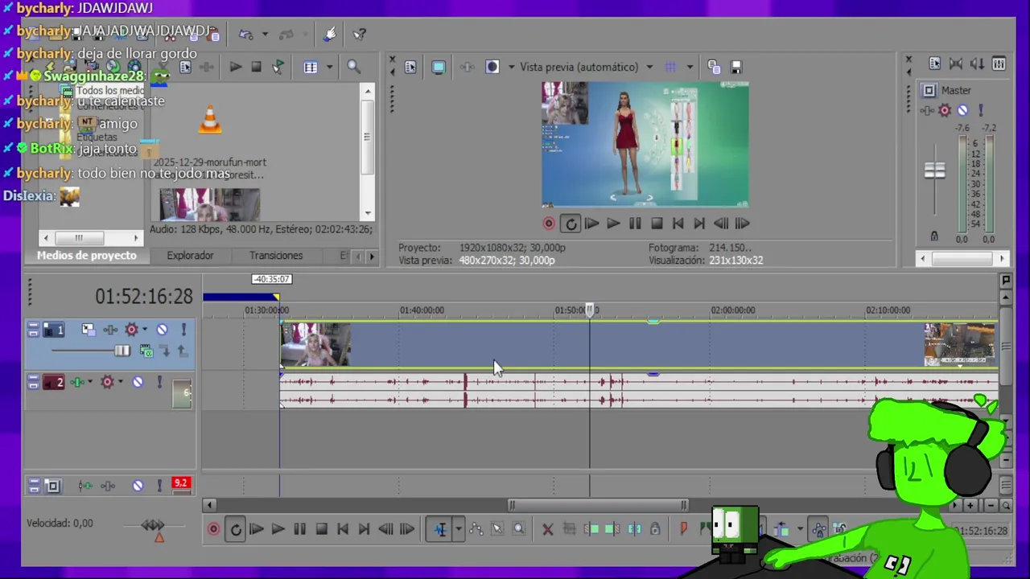The image size is (1030, 579).
Task: Click the Split event icon
Action: click(634, 529)
